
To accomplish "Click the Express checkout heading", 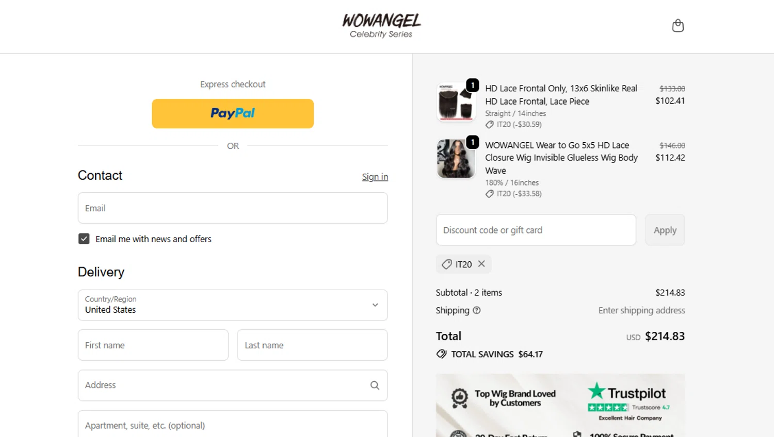I will [233, 84].
